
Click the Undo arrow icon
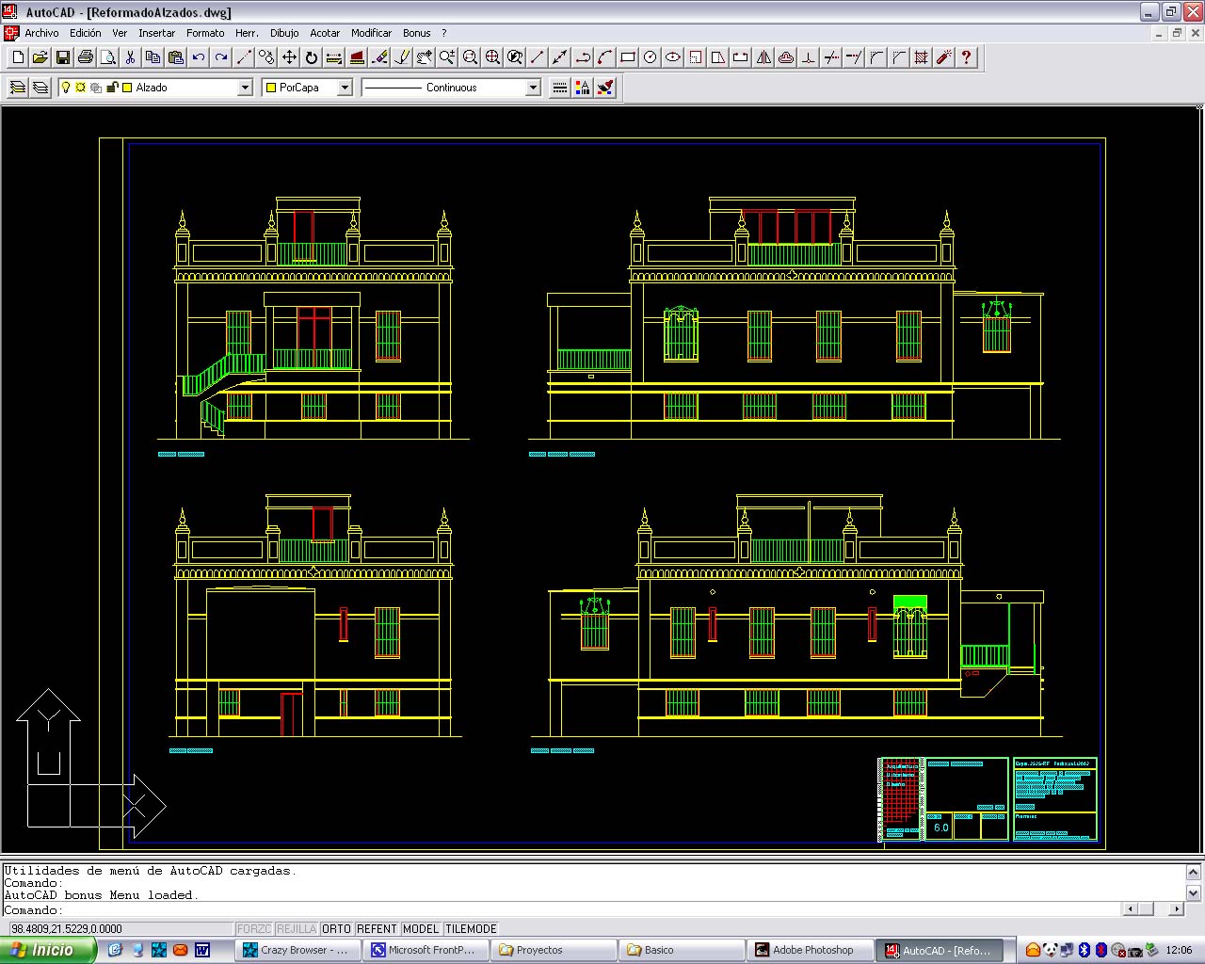coord(199,57)
